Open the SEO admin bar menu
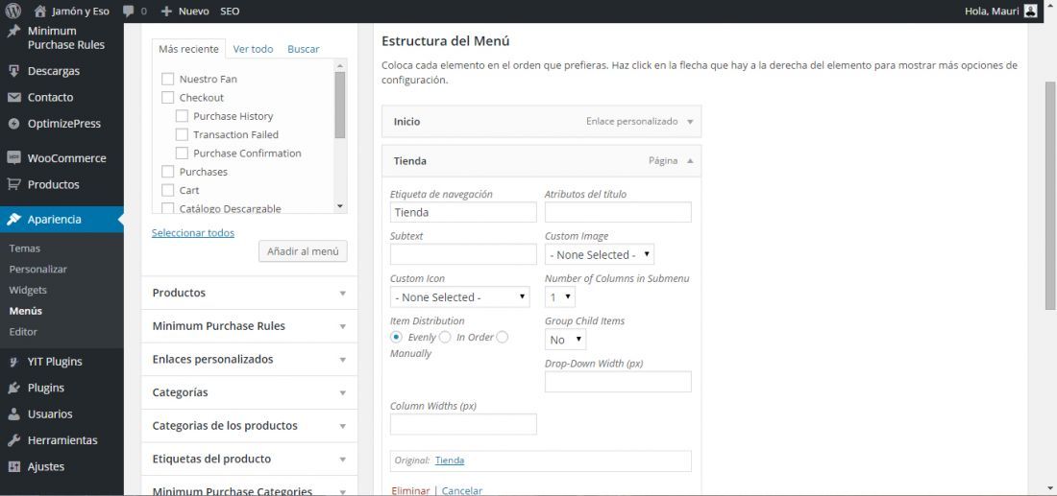The width and height of the screenshot is (1057, 496). point(230,12)
